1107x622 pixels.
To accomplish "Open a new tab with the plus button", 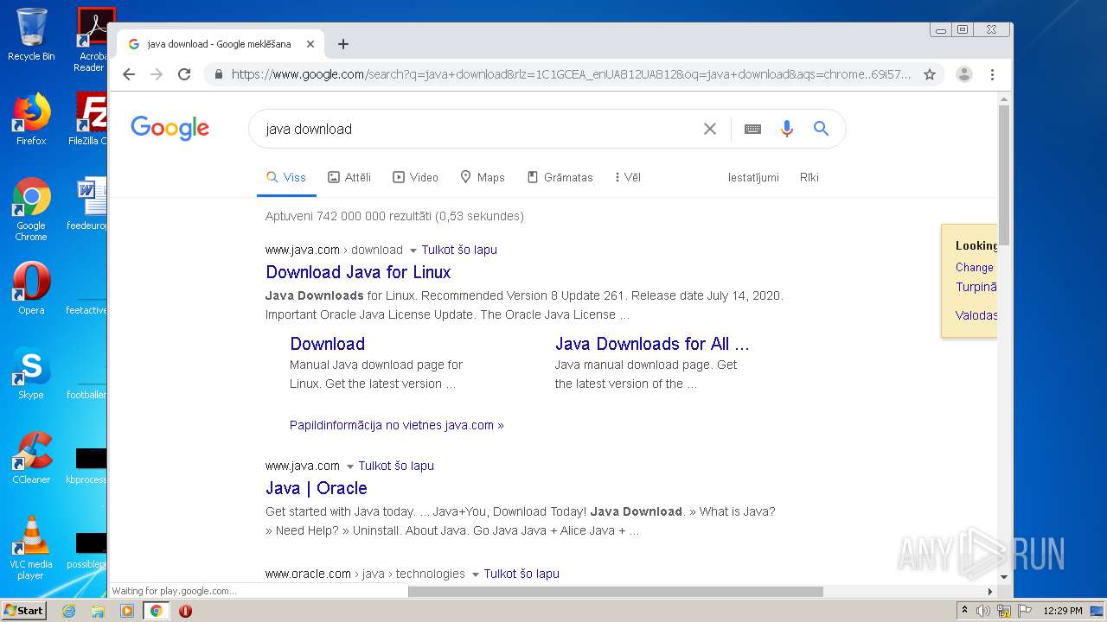I will 343,44.
